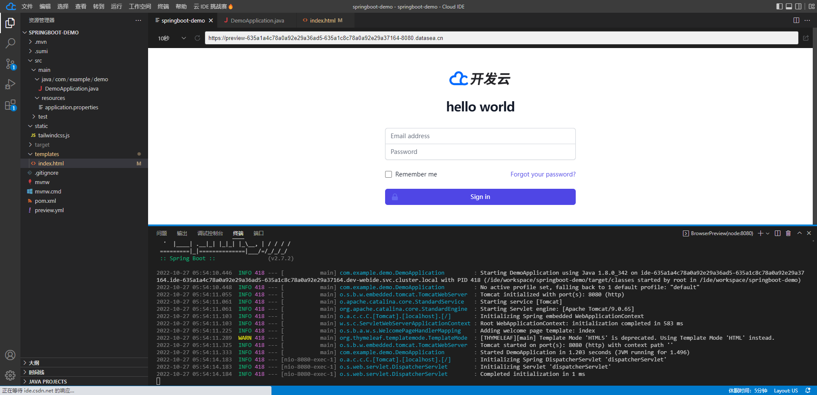Reload the browser preview page
This screenshot has height=395, width=817.
click(x=197, y=38)
